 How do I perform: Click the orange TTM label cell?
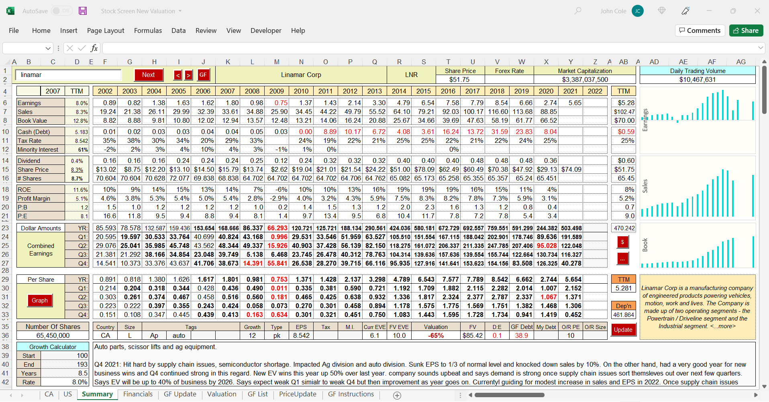click(624, 279)
